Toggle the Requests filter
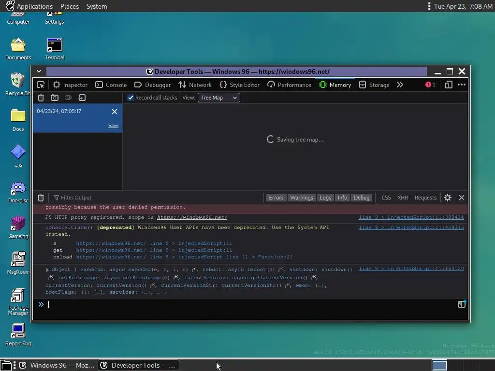Screen dimensions: 495x371 tap(425, 198)
